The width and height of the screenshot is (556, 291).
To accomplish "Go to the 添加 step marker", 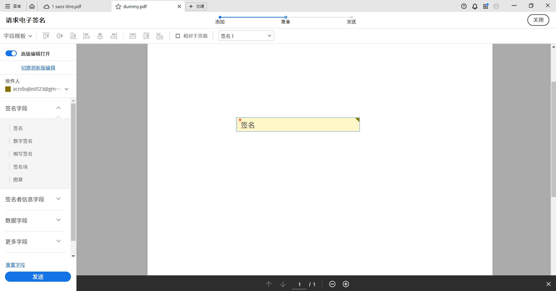I will pyautogui.click(x=220, y=17).
